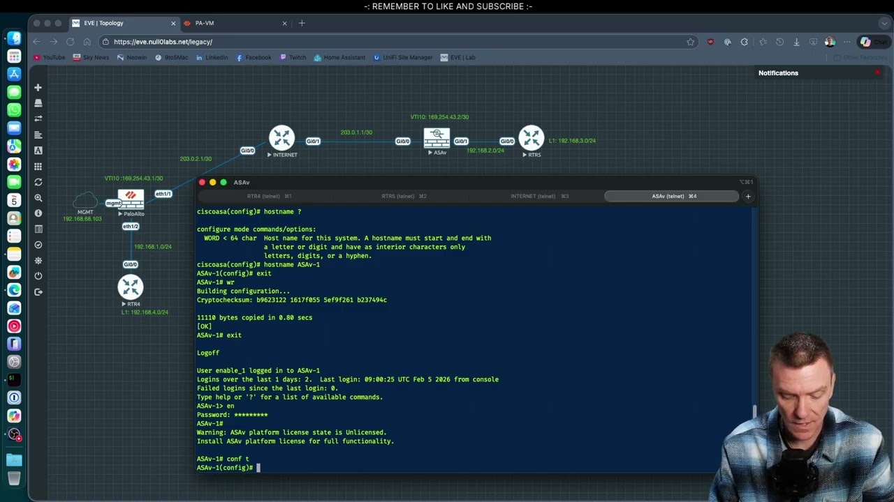The height and width of the screenshot is (502, 894).
Task: Click the terminal window scrollbar
Action: pyautogui.click(x=754, y=411)
